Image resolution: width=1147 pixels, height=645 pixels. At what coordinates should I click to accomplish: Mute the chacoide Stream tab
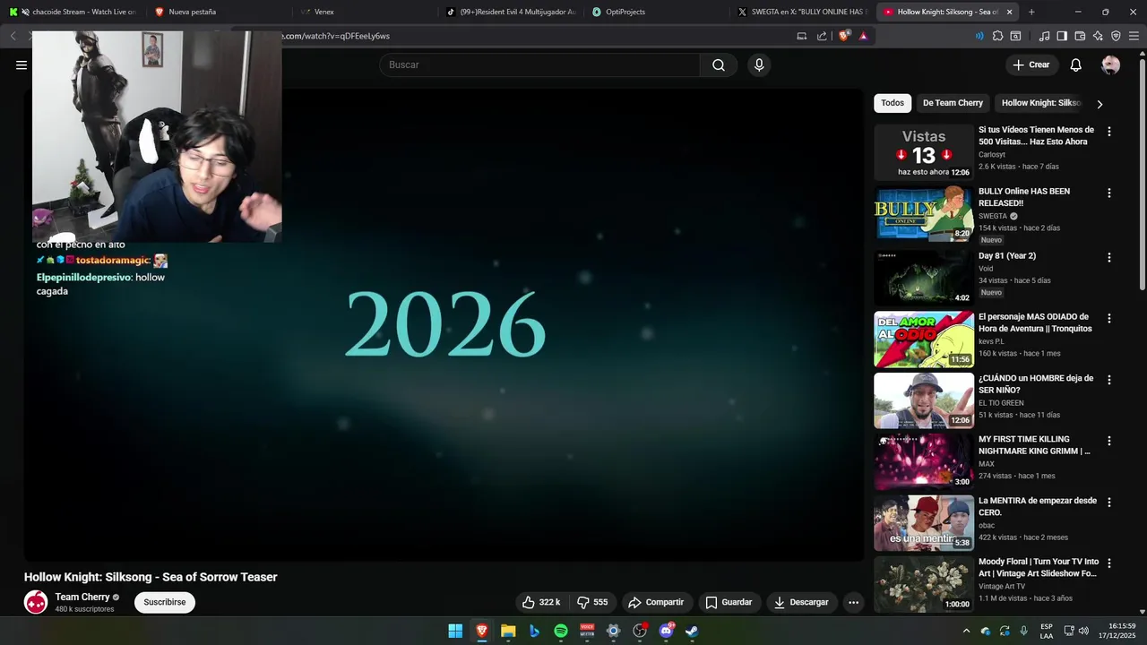click(x=25, y=12)
